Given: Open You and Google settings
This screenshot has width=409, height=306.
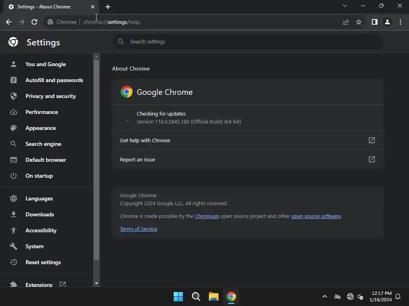Looking at the screenshot, I should [46, 64].
